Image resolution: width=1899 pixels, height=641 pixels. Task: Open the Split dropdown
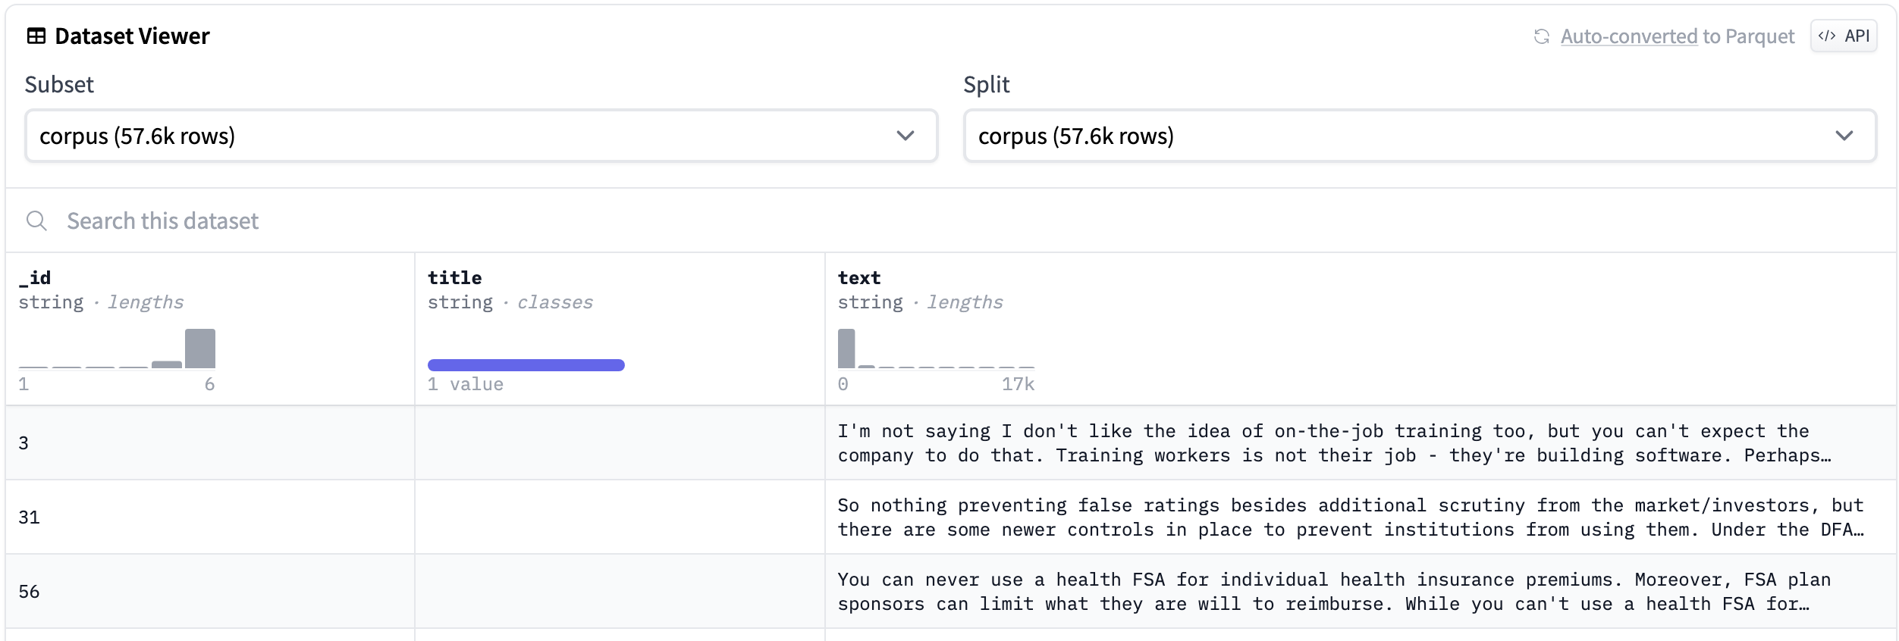[1419, 136]
